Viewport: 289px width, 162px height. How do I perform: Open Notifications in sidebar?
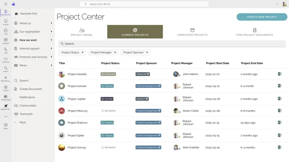27,97
